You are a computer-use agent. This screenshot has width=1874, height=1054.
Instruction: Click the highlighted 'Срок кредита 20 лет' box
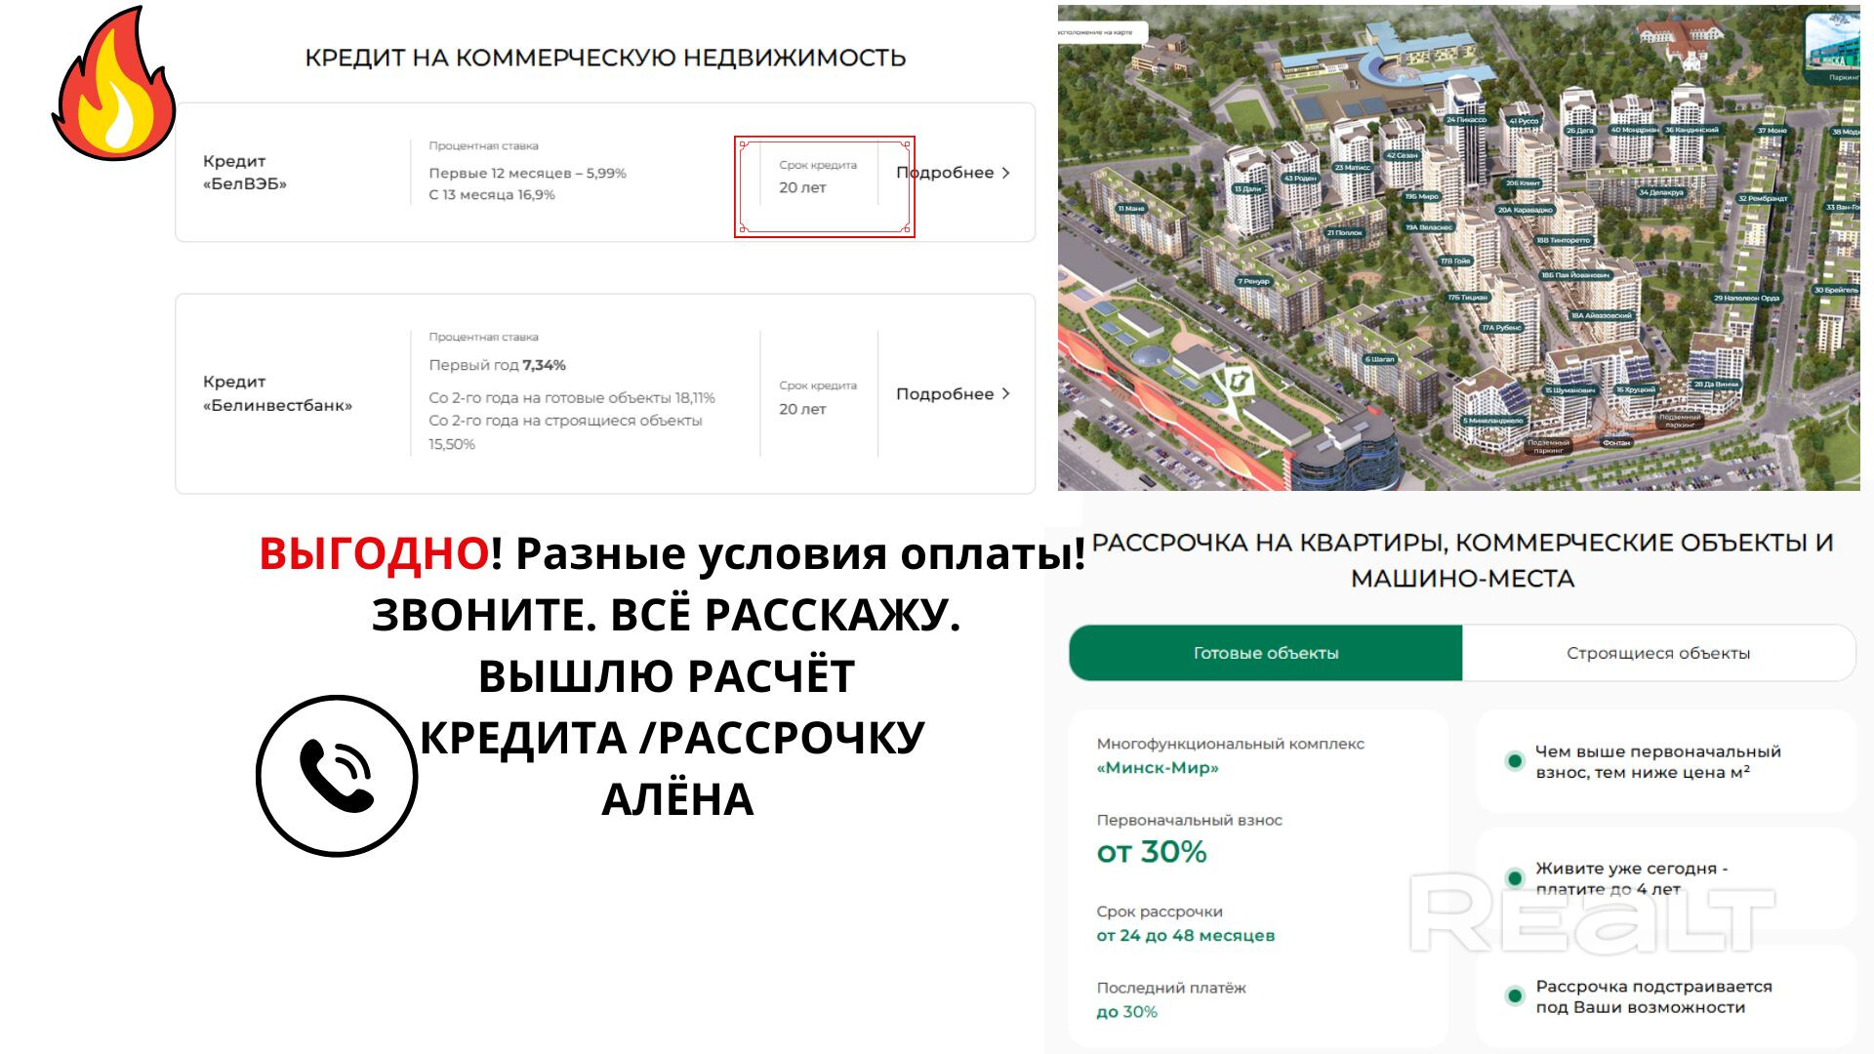pyautogui.click(x=824, y=186)
